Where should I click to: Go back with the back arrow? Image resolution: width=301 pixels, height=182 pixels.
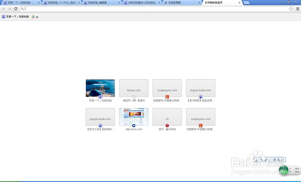pos(4,9)
